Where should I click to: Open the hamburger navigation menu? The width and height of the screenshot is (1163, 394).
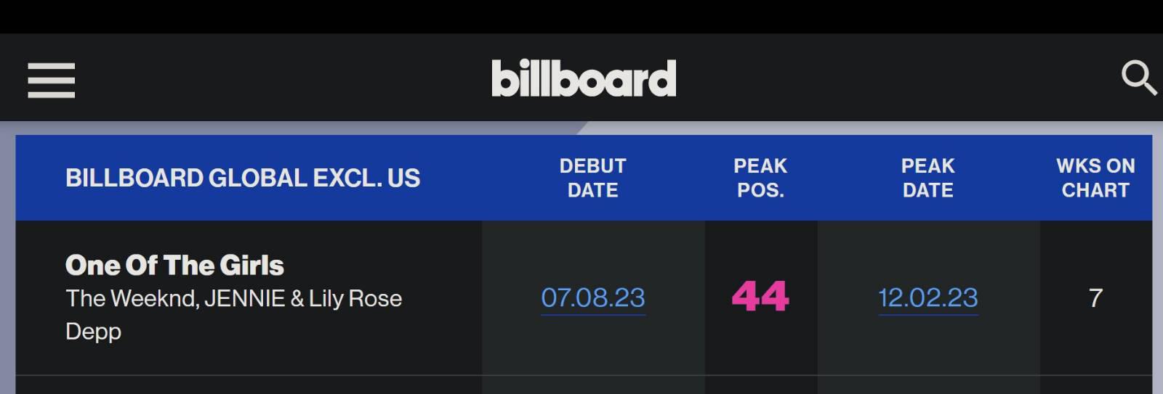click(51, 80)
